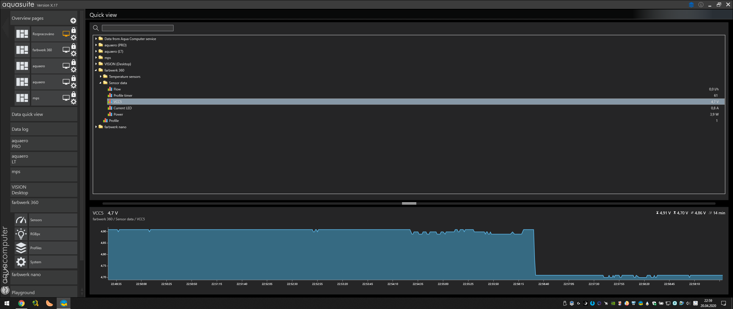Click the splitter handle above the VCC5 chart
Screen dimensions: 733x309
coord(409,203)
